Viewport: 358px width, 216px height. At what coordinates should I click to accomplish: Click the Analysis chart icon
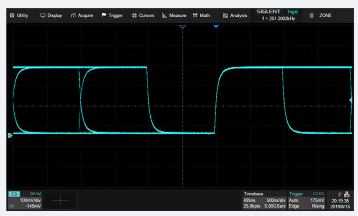pyautogui.click(x=225, y=15)
